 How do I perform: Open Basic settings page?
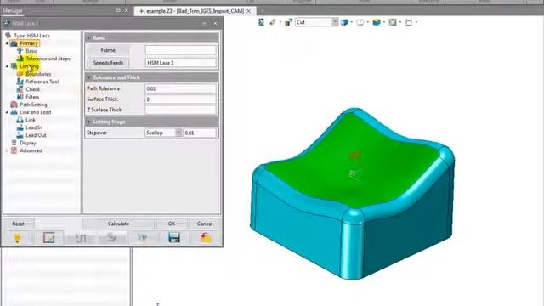tap(31, 51)
